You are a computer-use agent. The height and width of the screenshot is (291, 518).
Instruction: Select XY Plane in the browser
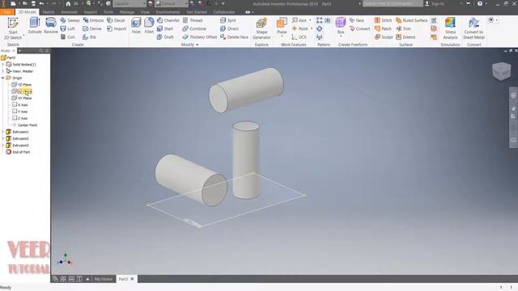(x=22, y=99)
